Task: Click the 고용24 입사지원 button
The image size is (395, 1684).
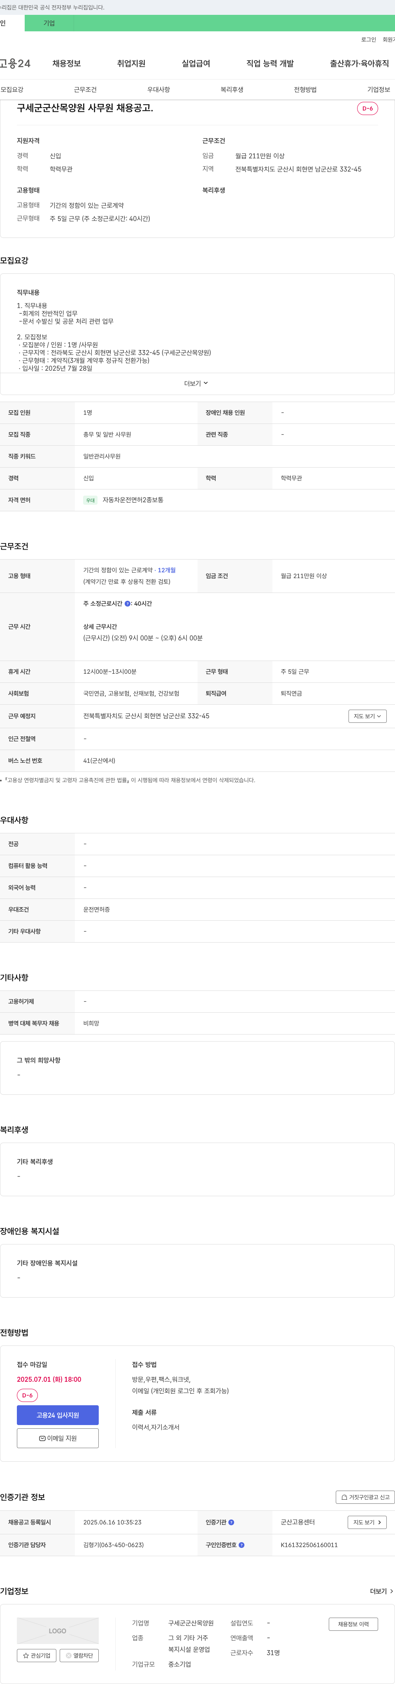Action: (58, 1415)
